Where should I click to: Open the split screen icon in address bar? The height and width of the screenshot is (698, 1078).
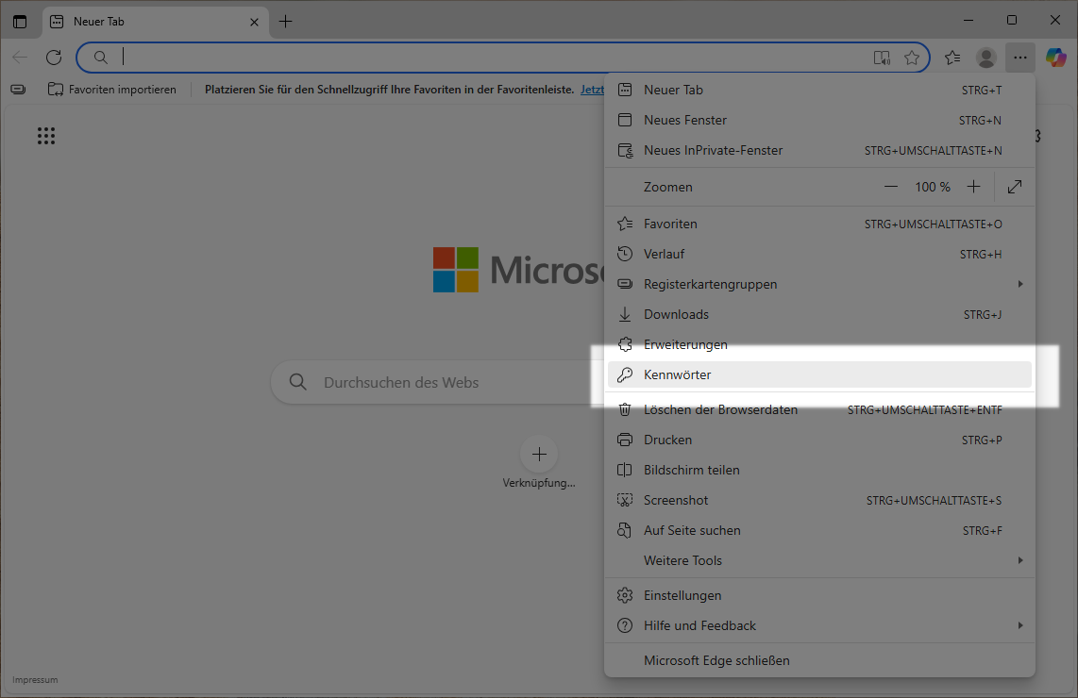(x=882, y=58)
